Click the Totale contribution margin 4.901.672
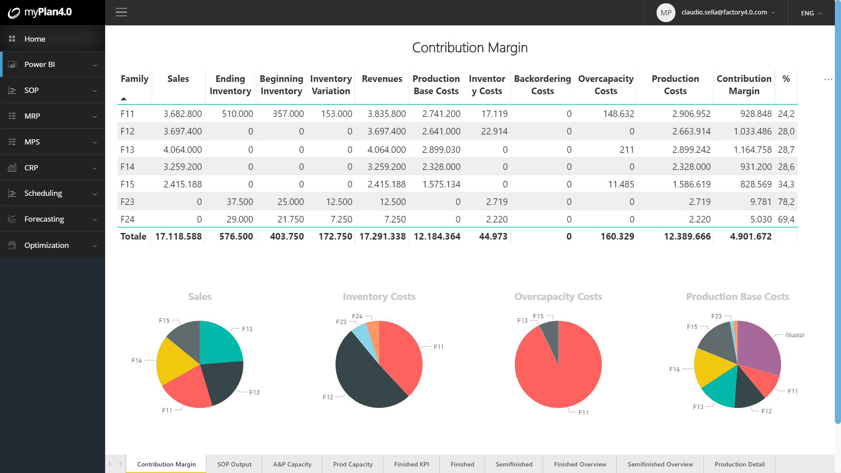Screen dimensions: 841x473 click(750, 236)
